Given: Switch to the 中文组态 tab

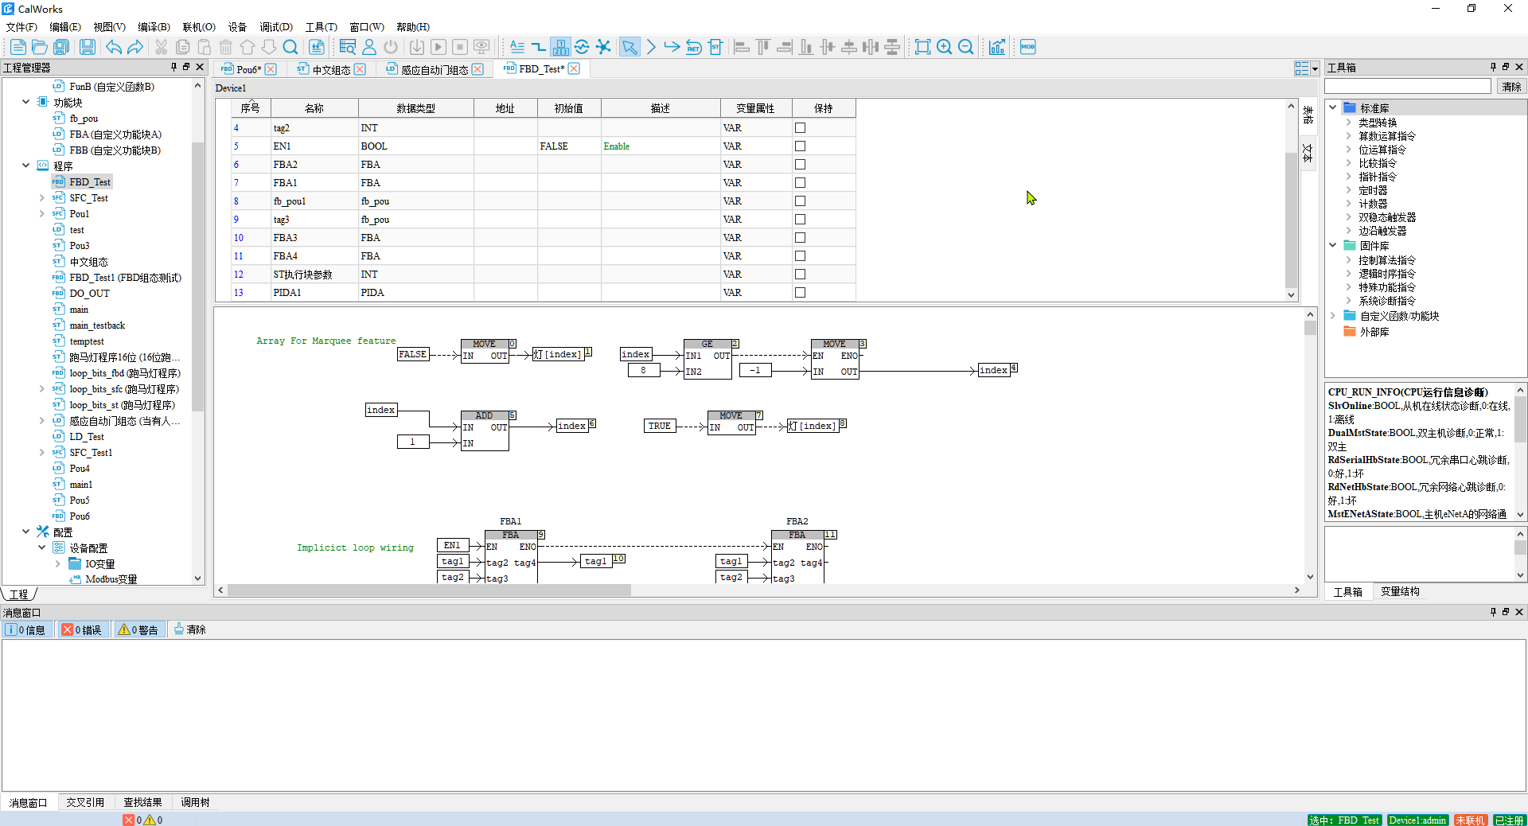Looking at the screenshot, I should point(331,69).
